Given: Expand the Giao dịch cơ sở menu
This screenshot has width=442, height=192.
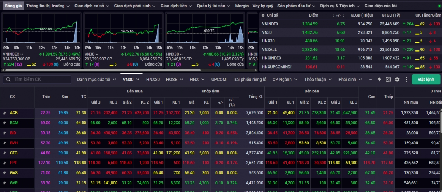Looking at the screenshot, I should click(92, 6).
